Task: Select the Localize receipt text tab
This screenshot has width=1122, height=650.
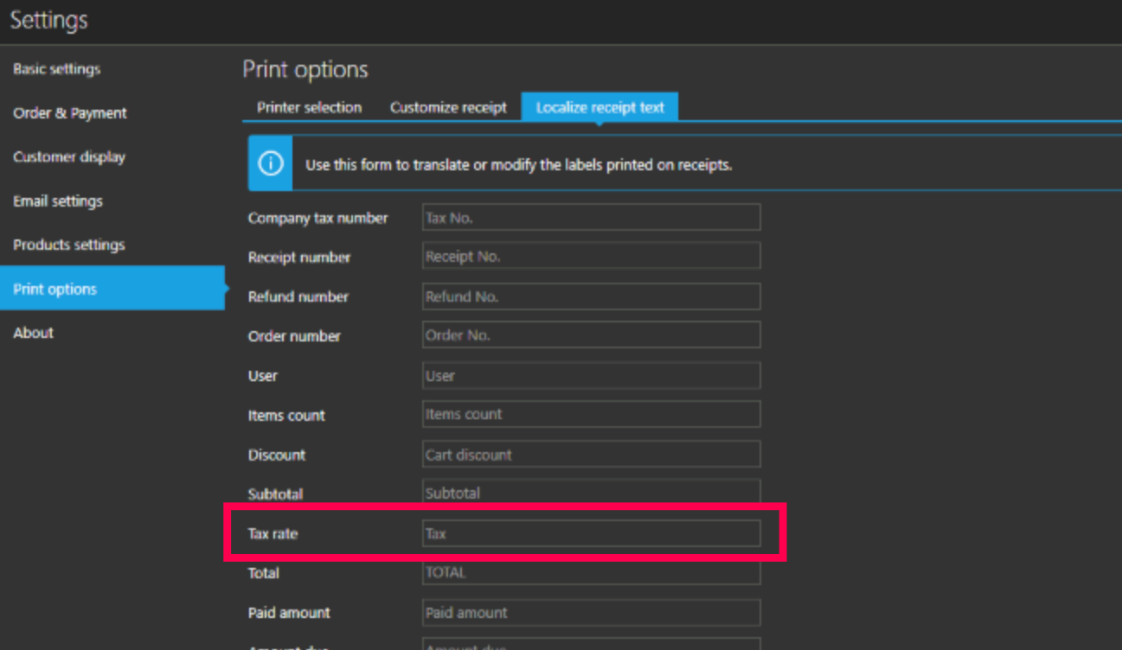Action: pos(599,108)
